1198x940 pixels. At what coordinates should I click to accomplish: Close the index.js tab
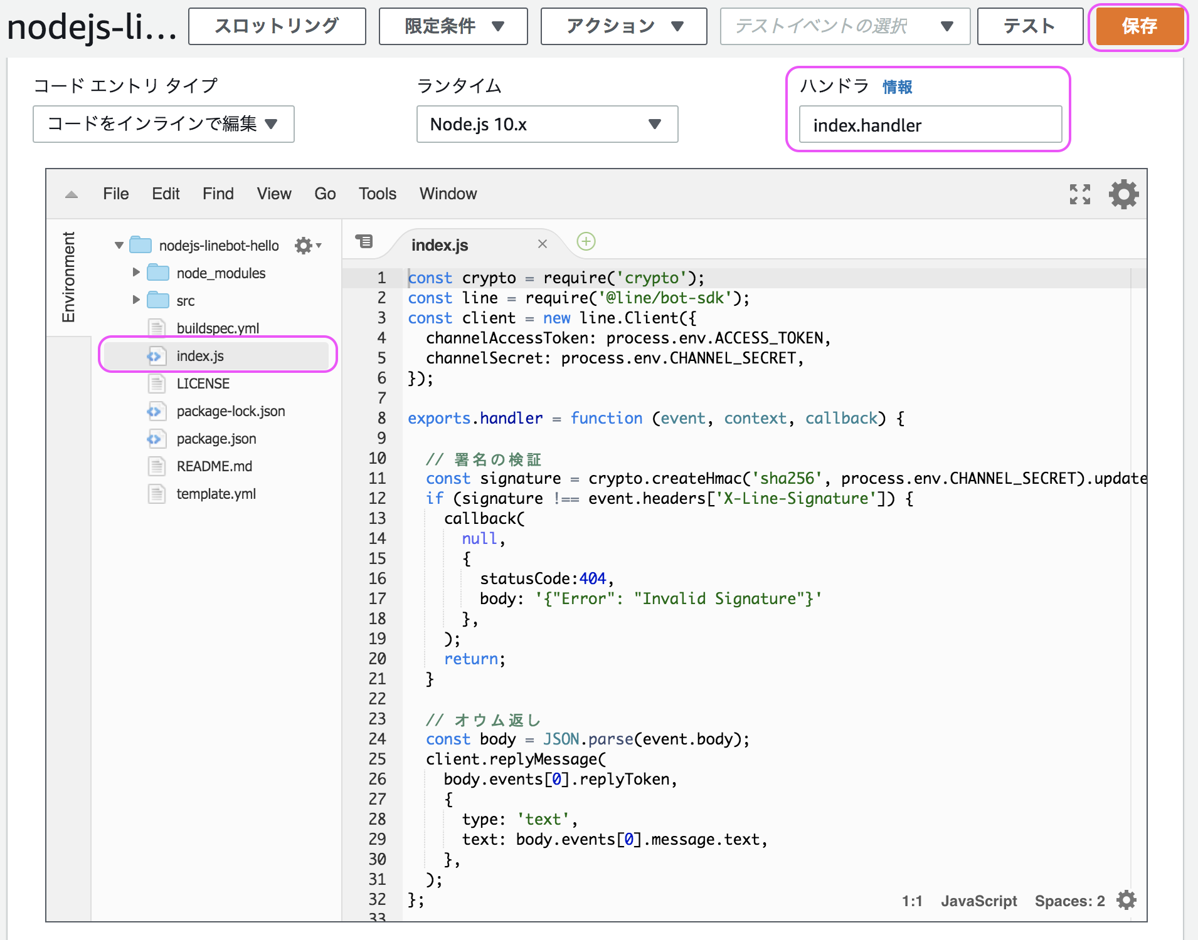[543, 244]
